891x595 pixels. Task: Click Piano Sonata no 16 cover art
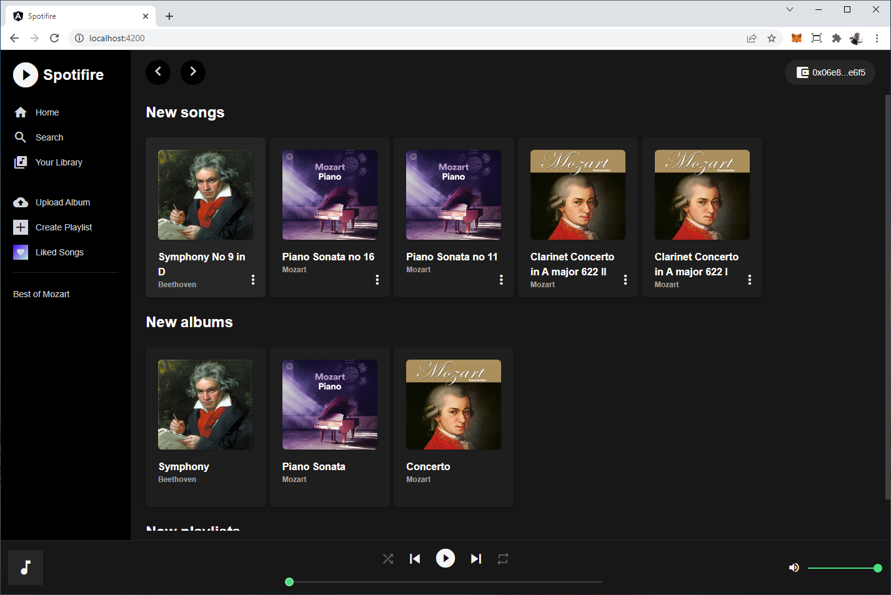[x=330, y=195]
